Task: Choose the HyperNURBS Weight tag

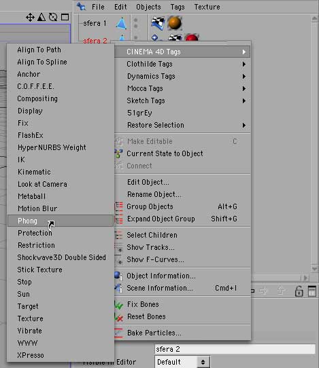Action: [x=61, y=147]
